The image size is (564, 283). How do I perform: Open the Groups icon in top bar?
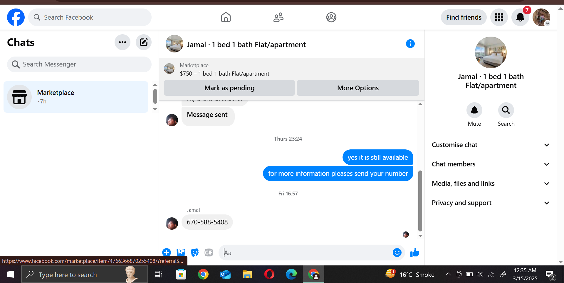331,17
